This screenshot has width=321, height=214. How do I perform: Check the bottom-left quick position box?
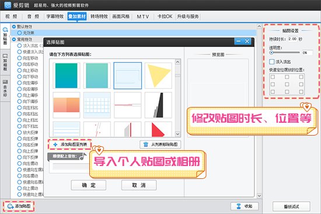pos(273,92)
